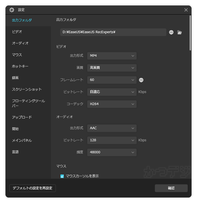This screenshot has width=197, height=203.
Task: Click the オーディオ section heading in panel
Action: pyautogui.click(x=65, y=117)
